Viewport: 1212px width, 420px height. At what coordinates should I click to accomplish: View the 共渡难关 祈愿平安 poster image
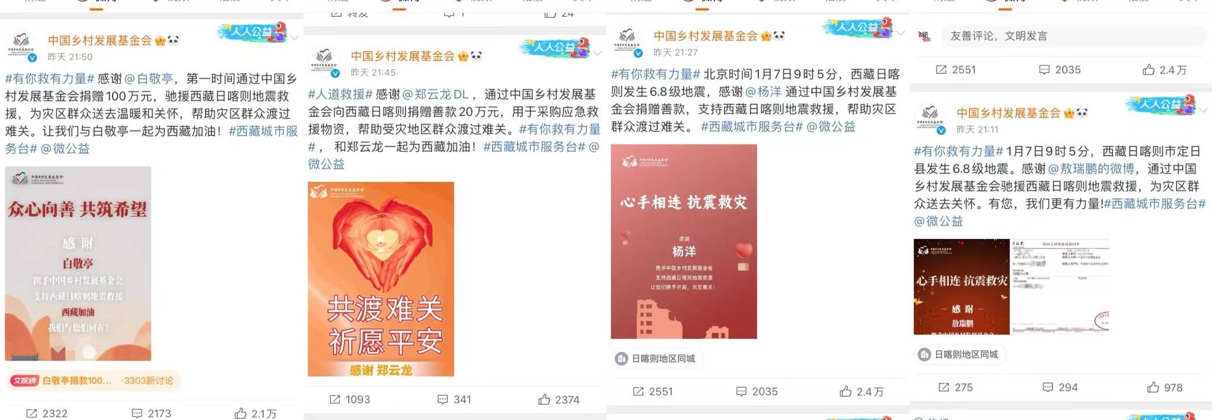click(380, 279)
